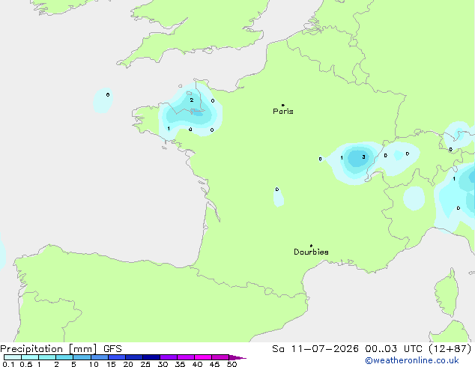The width and height of the screenshot is (475, 367).
Task: Pick the legend swatch between 5 and 10
Action: click(x=82, y=357)
